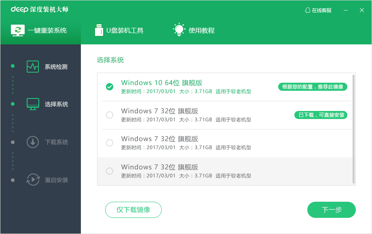Screen dimensions: 372x234
Task: Click the 下一步 button
Action: click(331, 210)
